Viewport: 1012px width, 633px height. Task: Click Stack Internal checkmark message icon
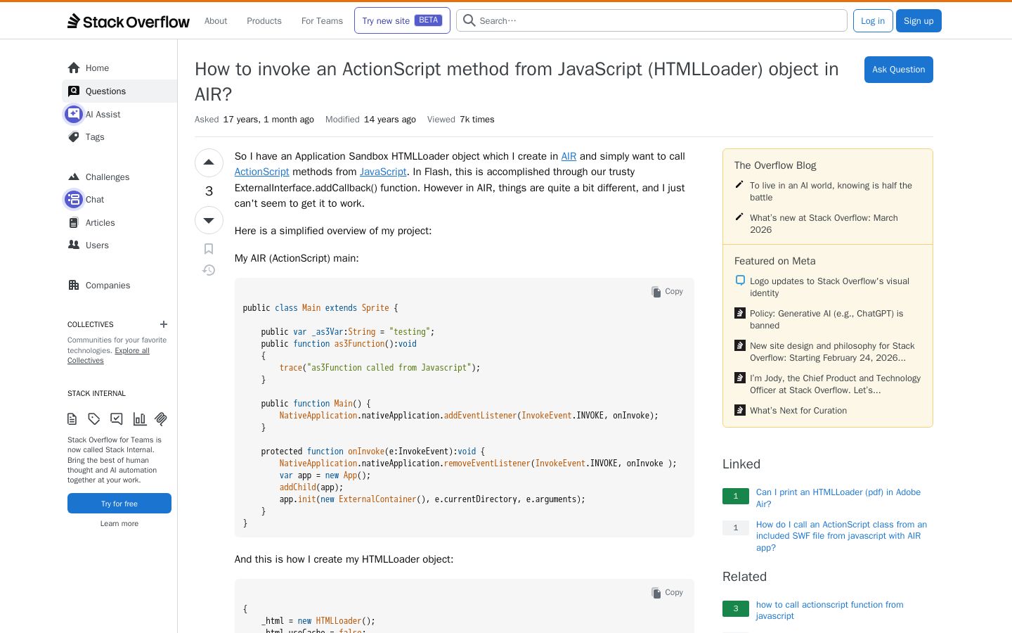pyautogui.click(x=117, y=419)
